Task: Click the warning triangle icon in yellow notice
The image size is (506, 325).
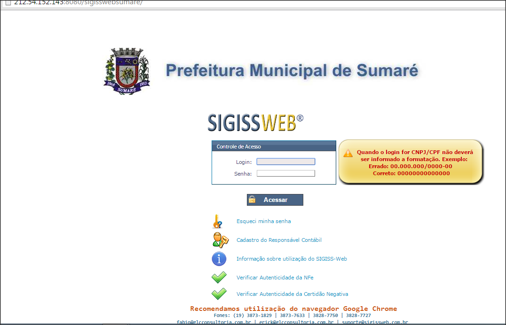Action: click(348, 154)
